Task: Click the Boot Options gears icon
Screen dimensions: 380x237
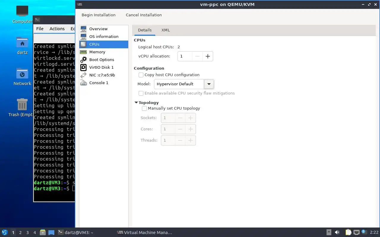Action: 83,60
